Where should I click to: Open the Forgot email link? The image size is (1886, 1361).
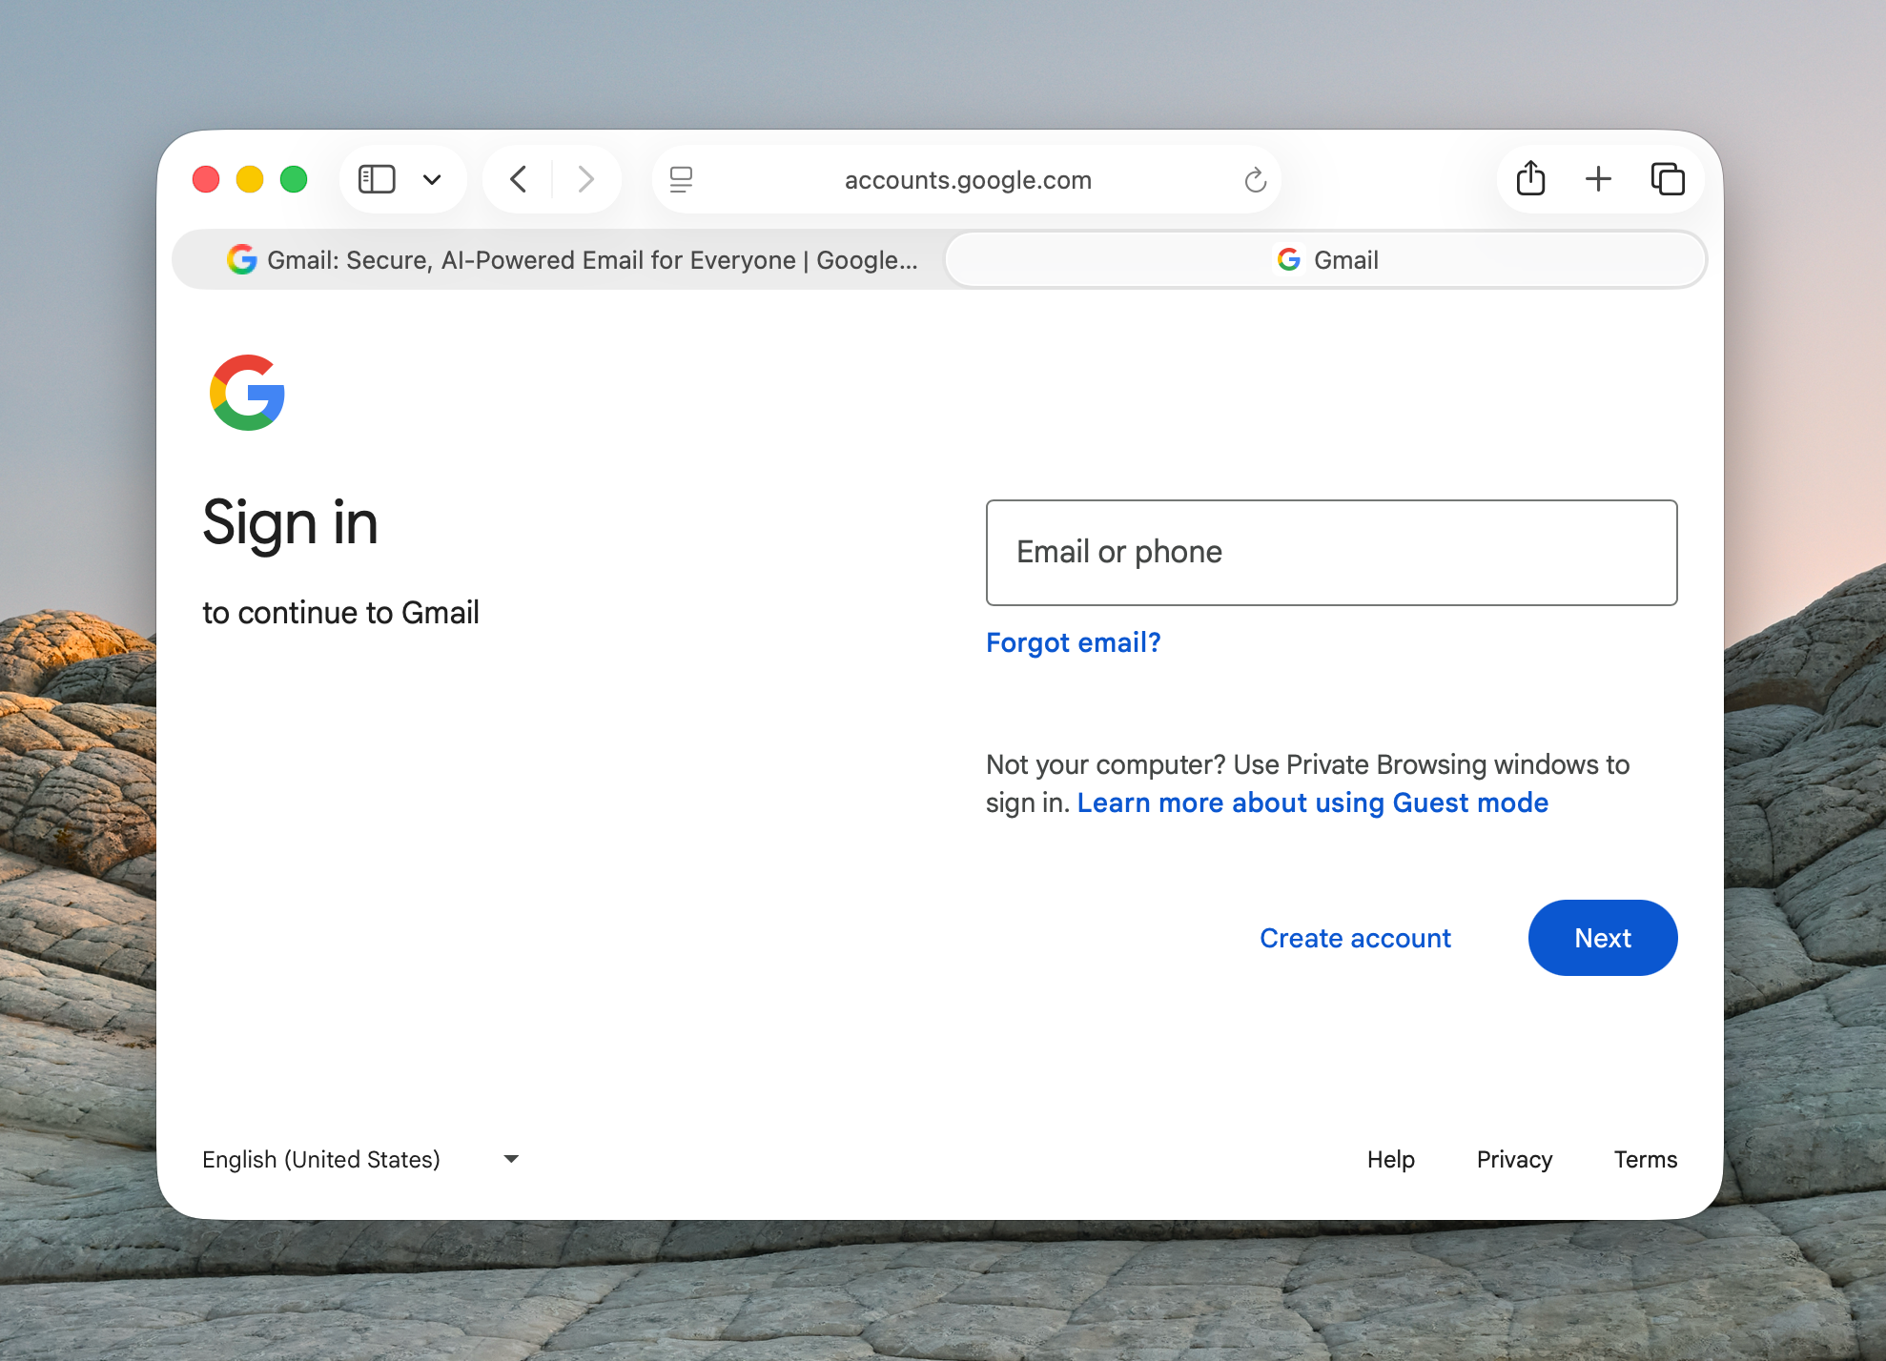point(1073,642)
